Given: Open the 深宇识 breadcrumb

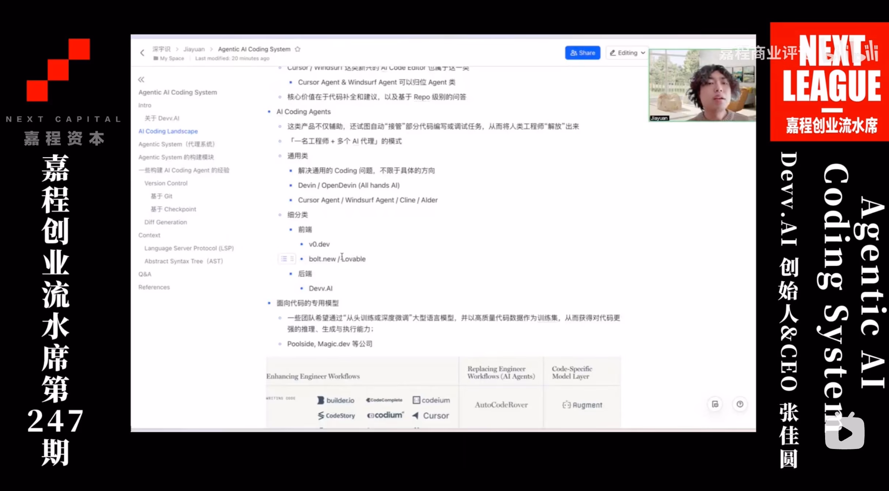Looking at the screenshot, I should coord(161,49).
